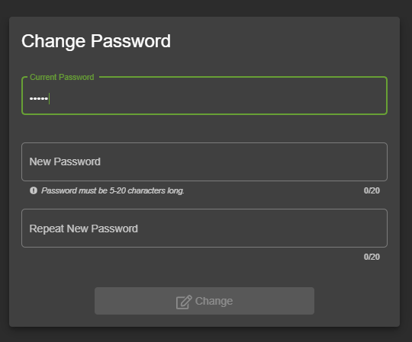Click the exclamation info icon beside password hint
The image size is (412, 342).
(x=34, y=190)
